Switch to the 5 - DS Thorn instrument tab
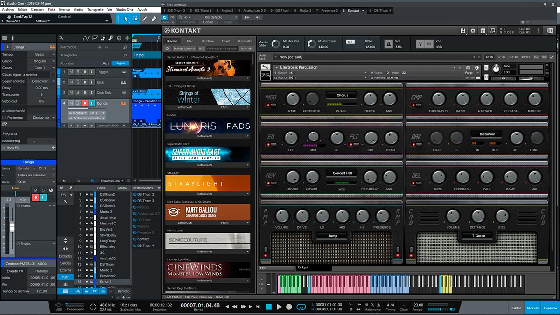560x315 pixels. (x=280, y=10)
